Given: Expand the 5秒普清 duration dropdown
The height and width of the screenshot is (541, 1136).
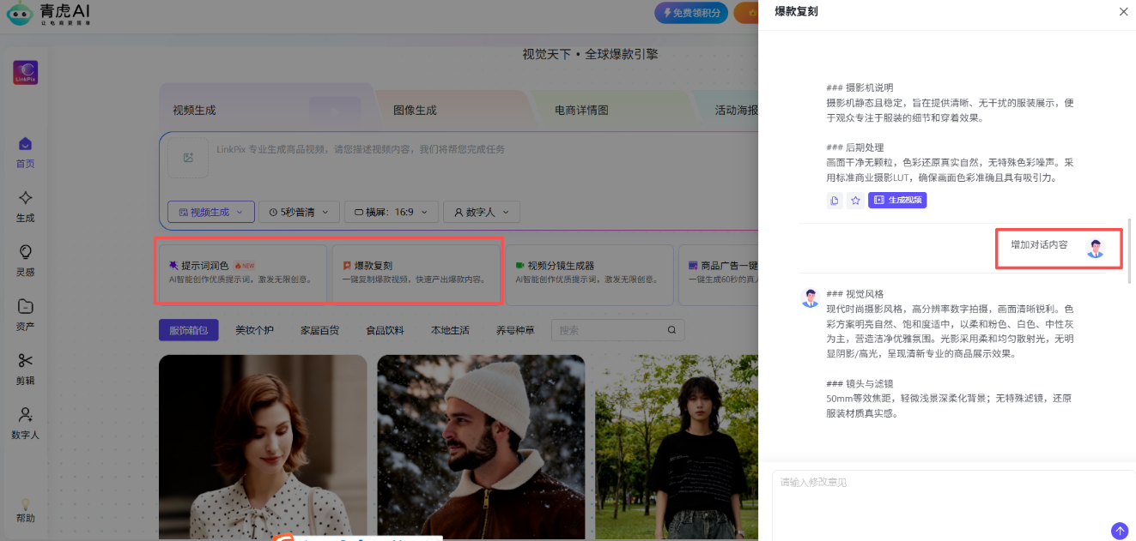Looking at the screenshot, I should tap(297, 212).
